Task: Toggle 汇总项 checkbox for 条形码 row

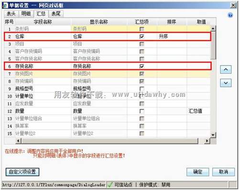Action: tap(141, 29)
